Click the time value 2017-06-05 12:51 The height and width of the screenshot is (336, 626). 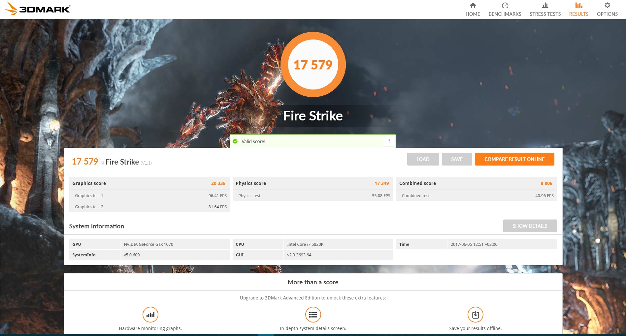coord(474,244)
